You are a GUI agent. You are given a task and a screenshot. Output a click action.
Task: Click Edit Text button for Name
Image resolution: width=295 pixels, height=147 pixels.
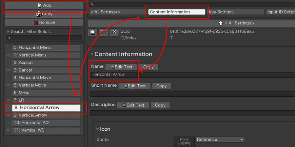tap(122, 67)
